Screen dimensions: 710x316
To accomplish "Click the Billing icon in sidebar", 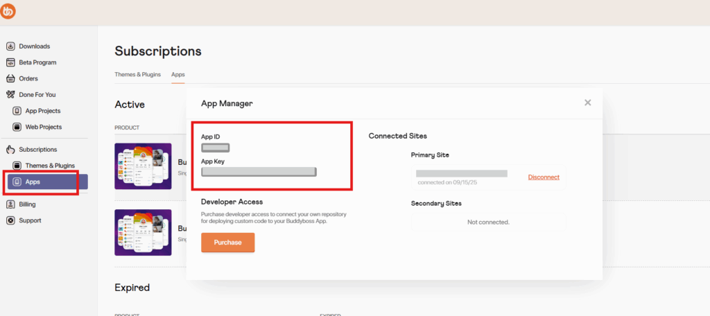I will [10, 204].
